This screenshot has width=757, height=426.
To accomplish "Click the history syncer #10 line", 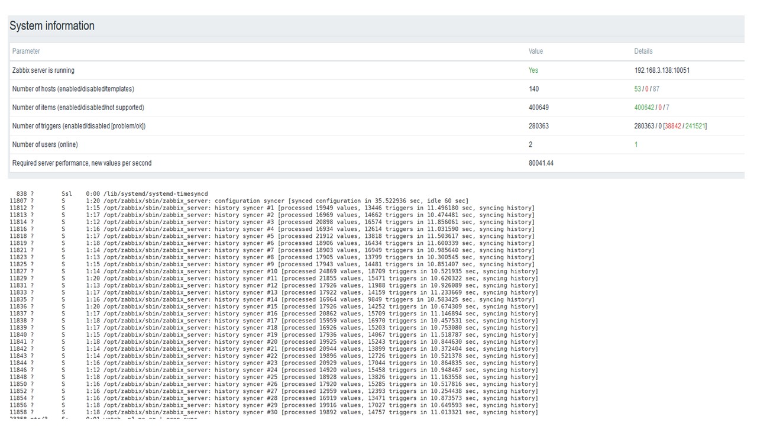I will [x=274, y=272].
